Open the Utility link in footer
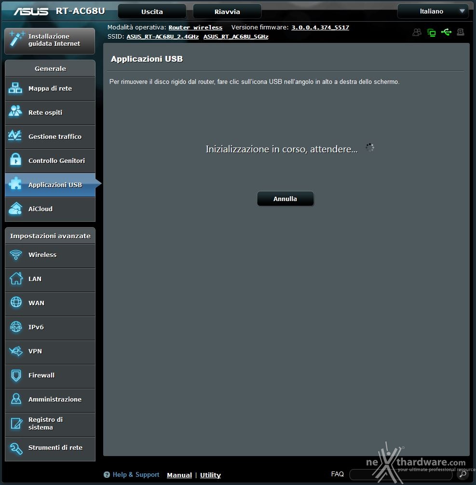476x485 pixels. tap(210, 475)
